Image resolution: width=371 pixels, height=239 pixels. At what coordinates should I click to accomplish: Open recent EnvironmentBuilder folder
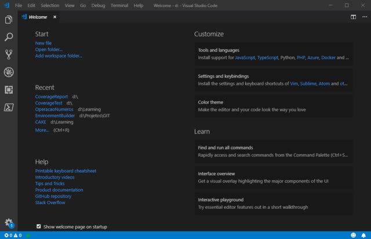point(55,115)
